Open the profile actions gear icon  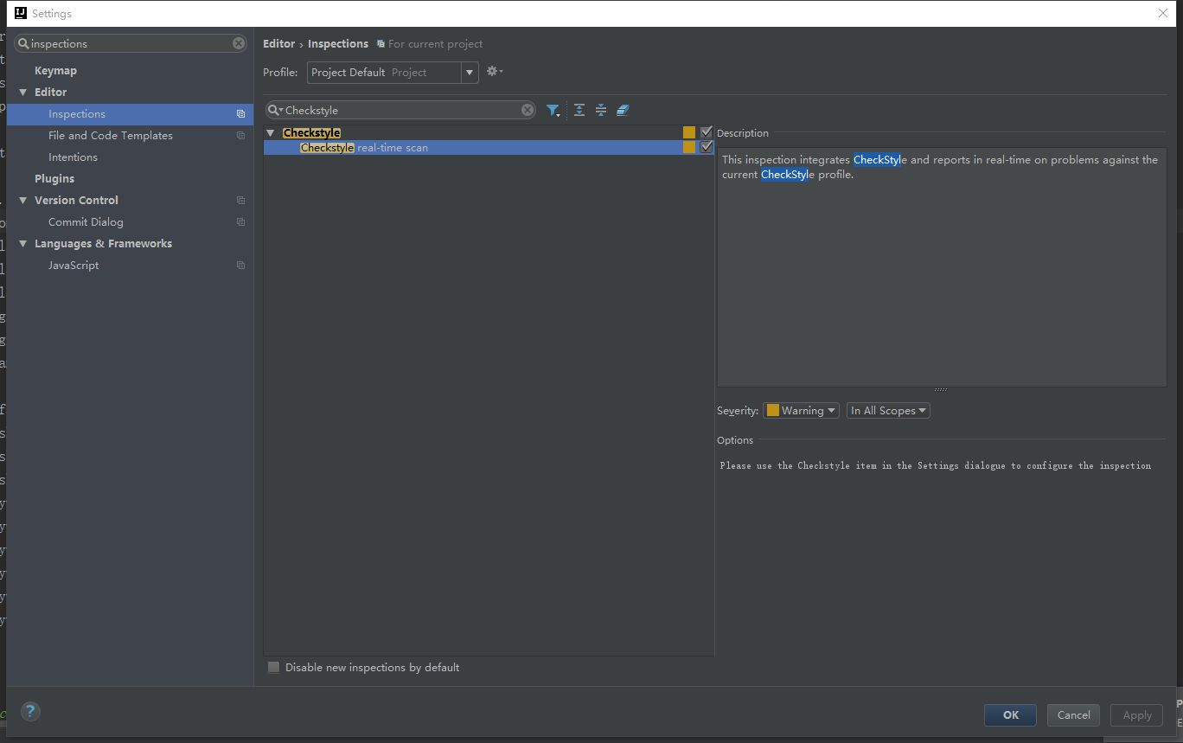tap(491, 71)
